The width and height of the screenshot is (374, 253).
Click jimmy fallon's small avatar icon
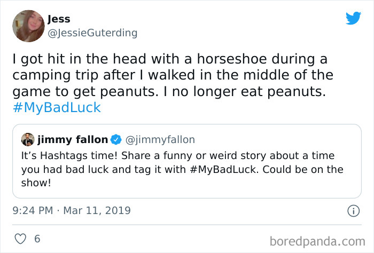pos(28,140)
